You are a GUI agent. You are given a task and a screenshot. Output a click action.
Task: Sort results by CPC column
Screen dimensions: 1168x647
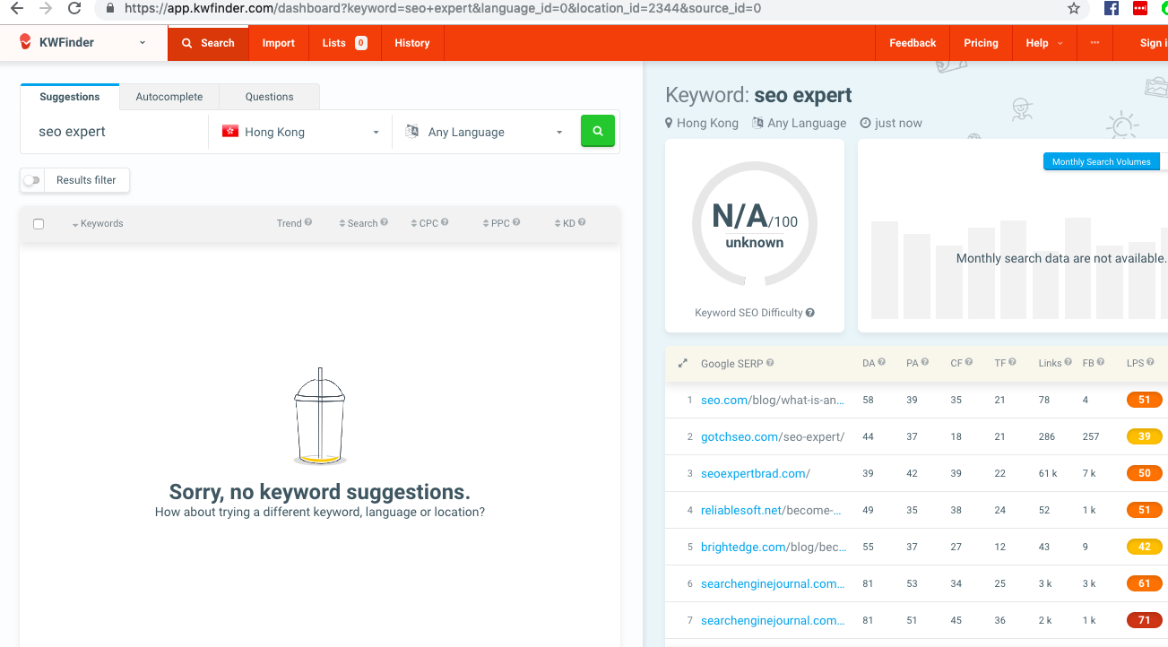[424, 223]
